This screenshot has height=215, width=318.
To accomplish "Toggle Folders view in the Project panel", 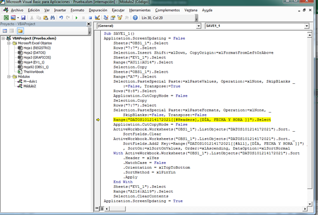I will click(20, 31).
